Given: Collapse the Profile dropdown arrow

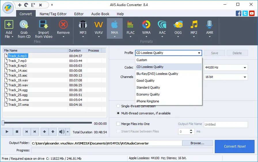Looking at the screenshot, I should tap(199, 53).
